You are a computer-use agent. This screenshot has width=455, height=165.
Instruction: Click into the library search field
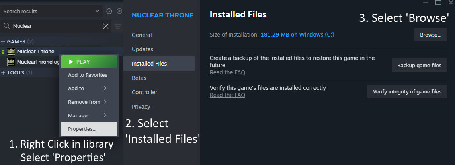(56, 26)
